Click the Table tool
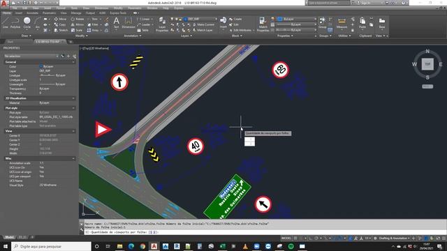 point(142,30)
